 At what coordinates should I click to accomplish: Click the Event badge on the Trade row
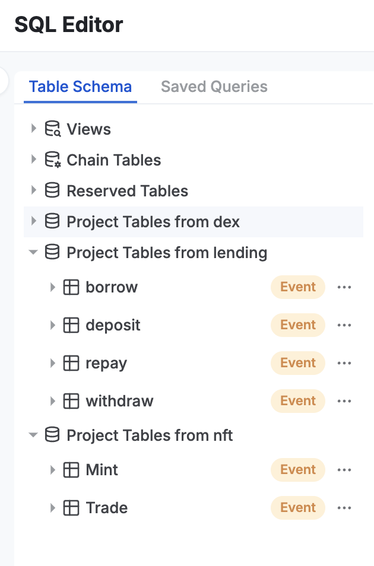click(x=298, y=507)
